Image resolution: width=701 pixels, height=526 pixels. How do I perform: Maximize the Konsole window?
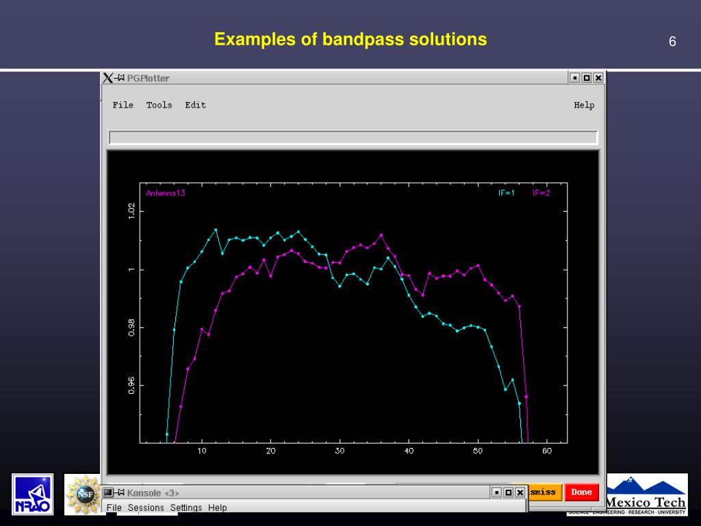coord(509,492)
